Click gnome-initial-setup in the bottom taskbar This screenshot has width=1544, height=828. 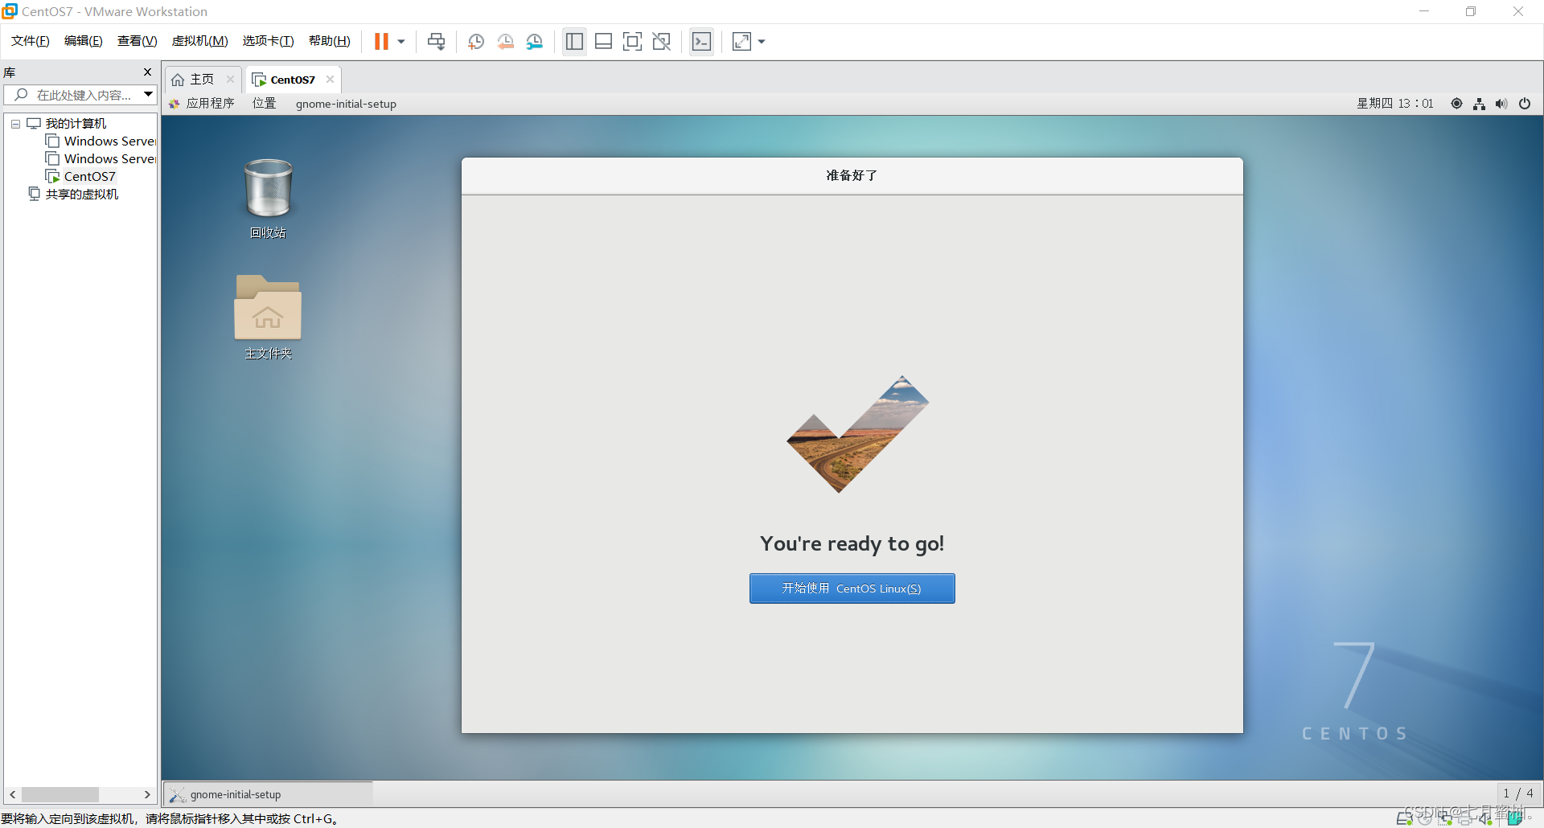tap(269, 794)
